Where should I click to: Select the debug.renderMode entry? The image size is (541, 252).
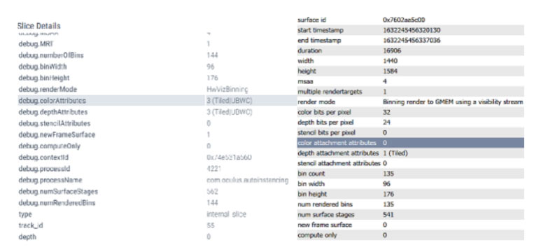point(48,90)
